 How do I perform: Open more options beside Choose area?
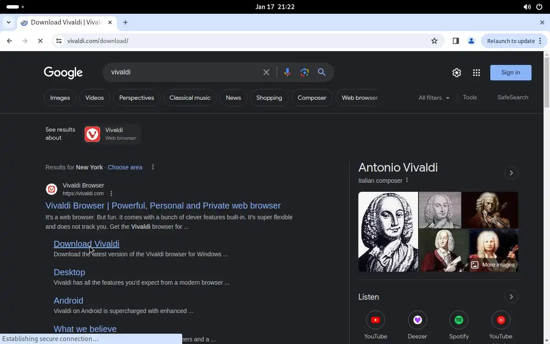[153, 167]
